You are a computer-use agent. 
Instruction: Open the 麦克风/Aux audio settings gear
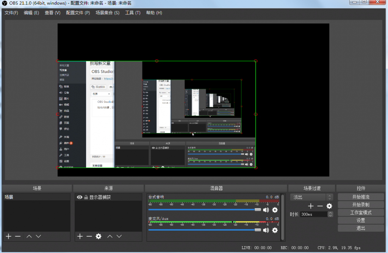tap(275, 230)
